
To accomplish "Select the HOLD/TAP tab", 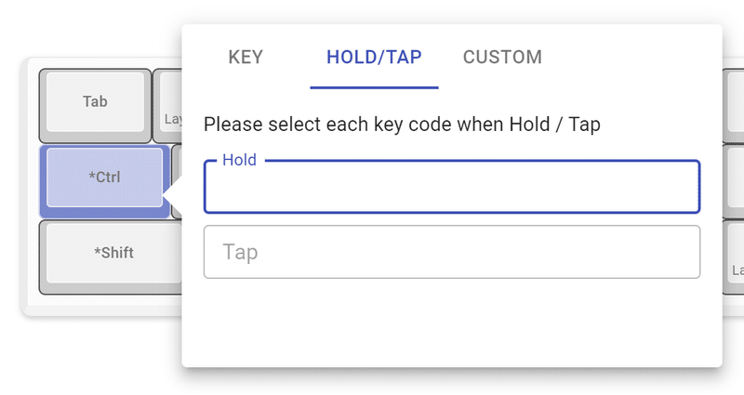I will 374,58.
